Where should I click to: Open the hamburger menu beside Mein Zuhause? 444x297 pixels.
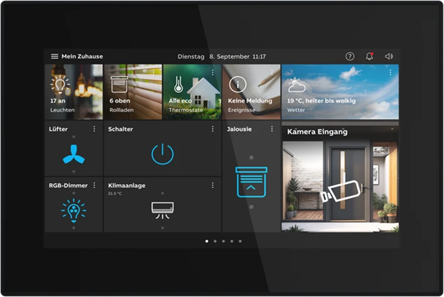pos(54,56)
